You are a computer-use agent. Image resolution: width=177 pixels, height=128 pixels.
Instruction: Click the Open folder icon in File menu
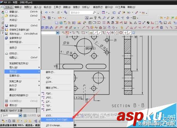click(x=7, y=16)
